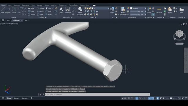Open the workspace switching gear icon
Screen dimensions: 188x106
point(171,98)
